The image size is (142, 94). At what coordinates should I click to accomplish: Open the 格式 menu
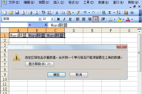74,2
